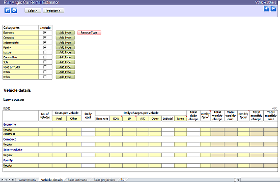Image resolution: width=280 pixels, height=183 pixels.
Task: Click the Projection > button
Action: [53, 11]
